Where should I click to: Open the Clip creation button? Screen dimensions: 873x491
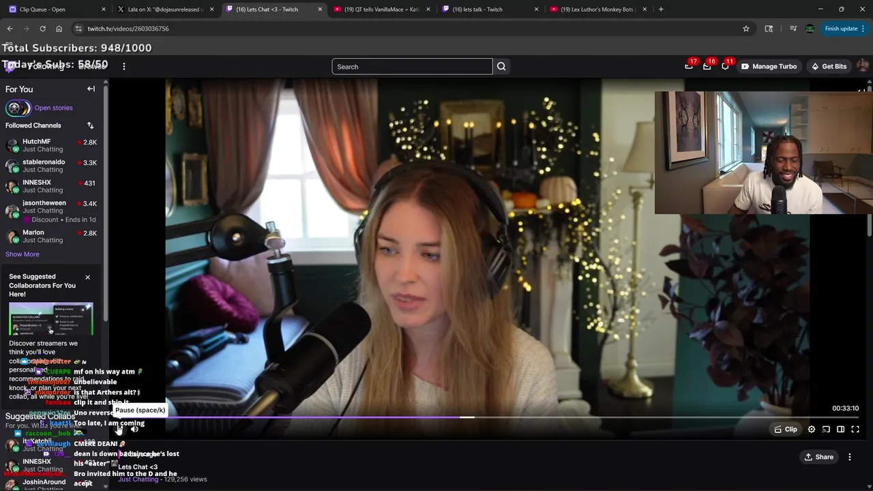[x=786, y=430]
